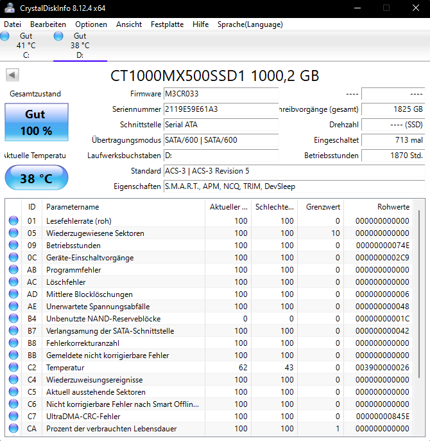The width and height of the screenshot is (430, 441).
Task: Click the Seriennummer field 2119E59E61A3
Action: click(221, 109)
